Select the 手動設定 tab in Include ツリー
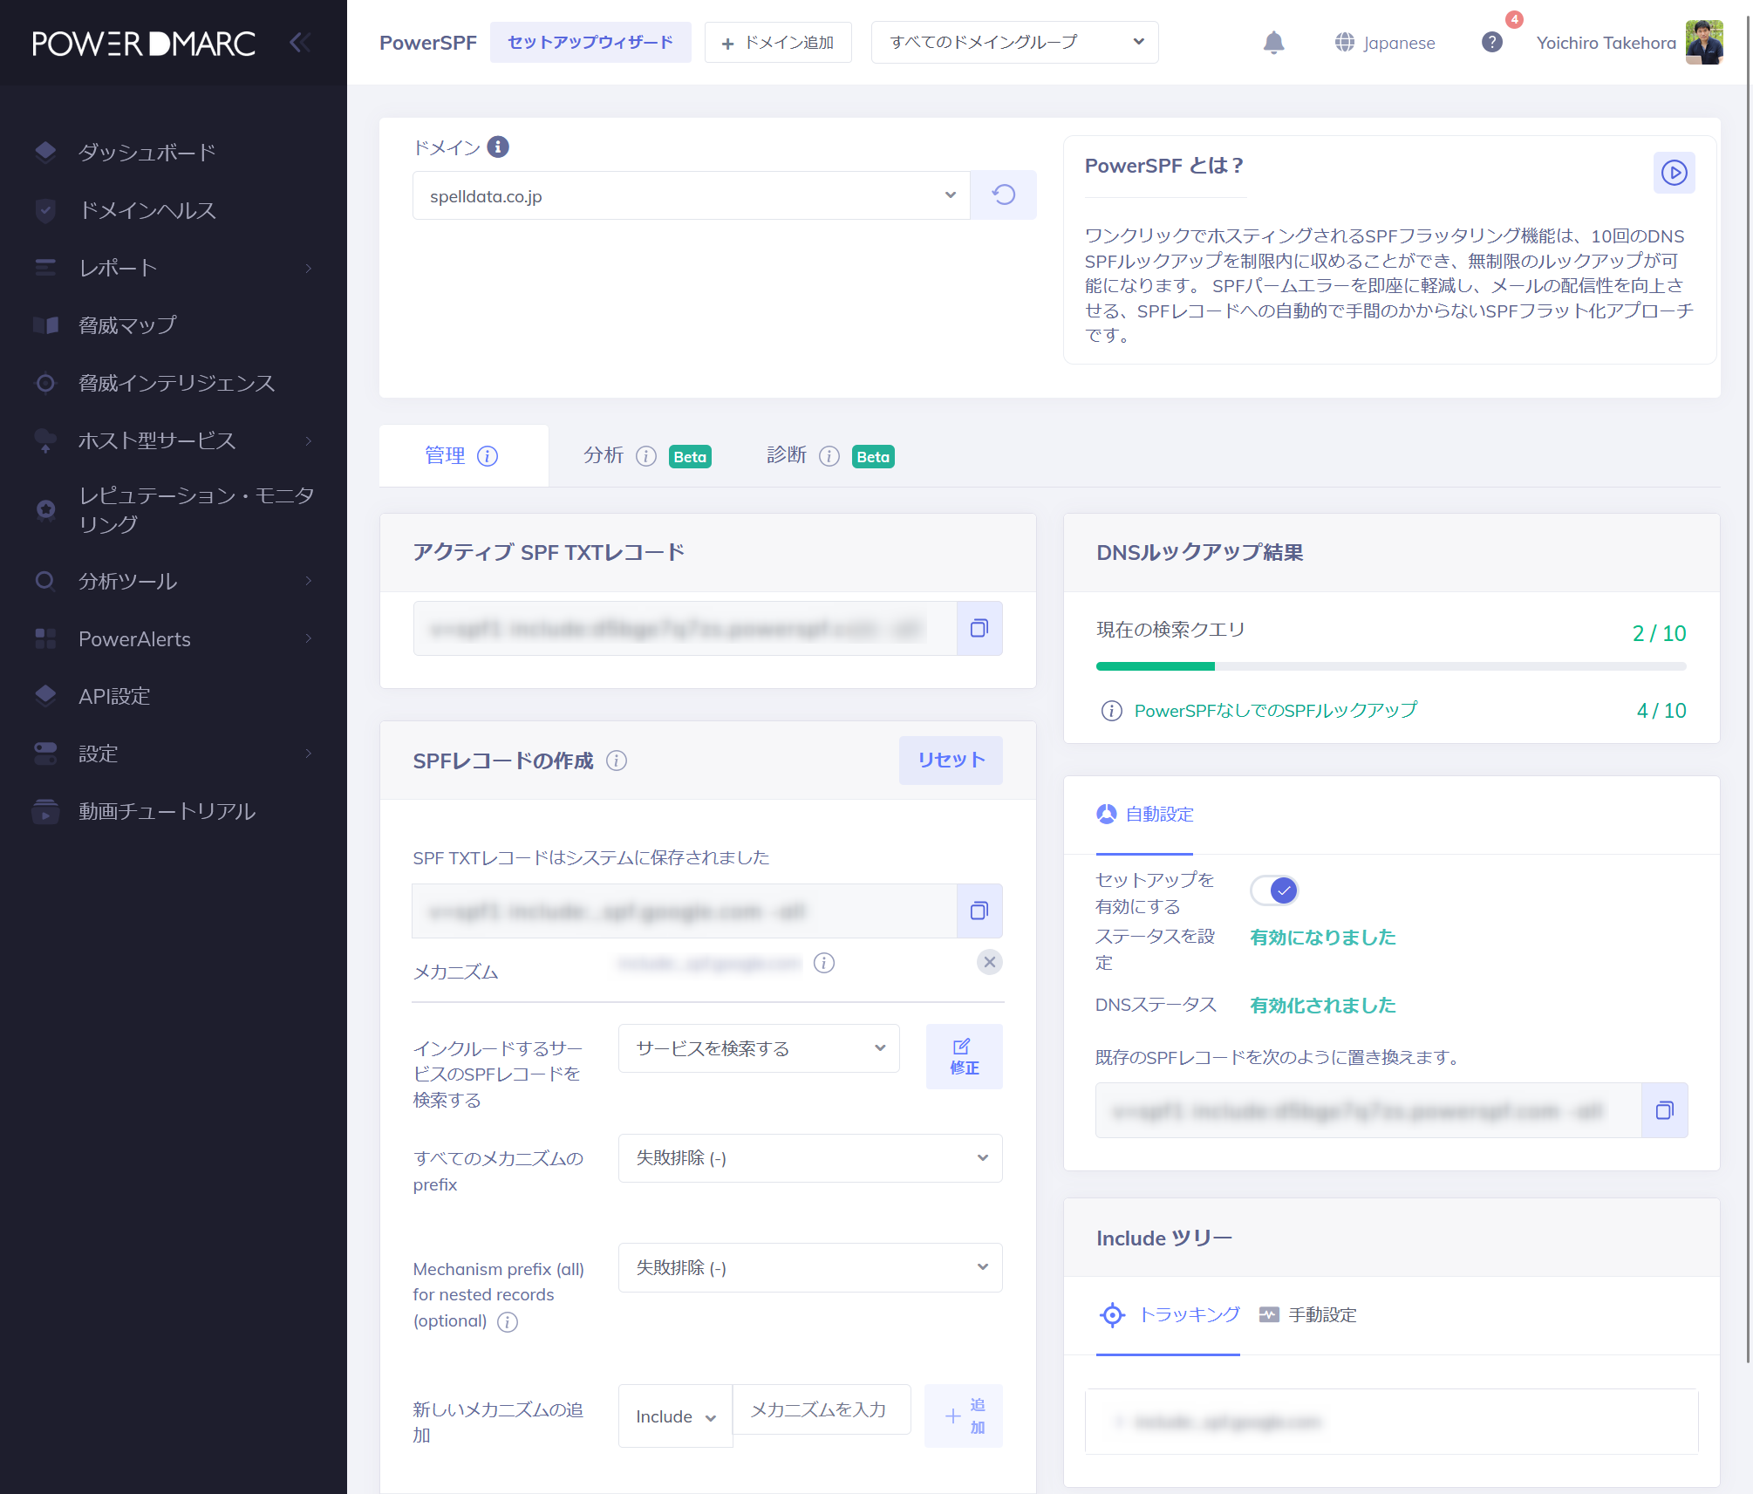 click(x=1308, y=1315)
